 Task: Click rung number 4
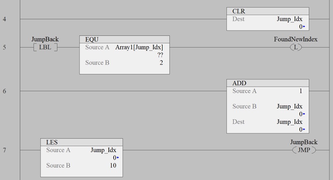click(5, 19)
